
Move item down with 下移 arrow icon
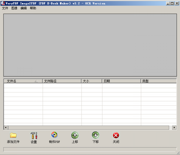[96, 135]
